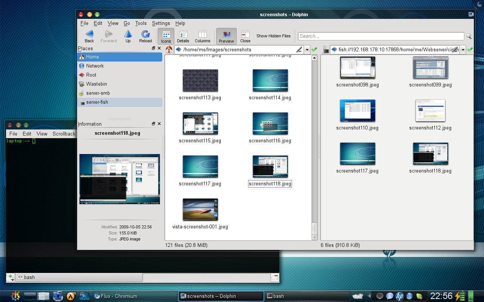Click the HP icon in the system tray
This screenshot has height=302, width=484.
coord(399,296)
